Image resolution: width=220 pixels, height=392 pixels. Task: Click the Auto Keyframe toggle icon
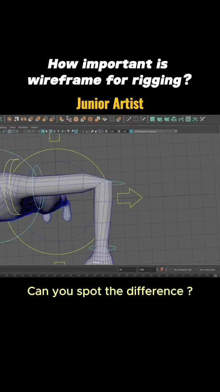coord(162,269)
